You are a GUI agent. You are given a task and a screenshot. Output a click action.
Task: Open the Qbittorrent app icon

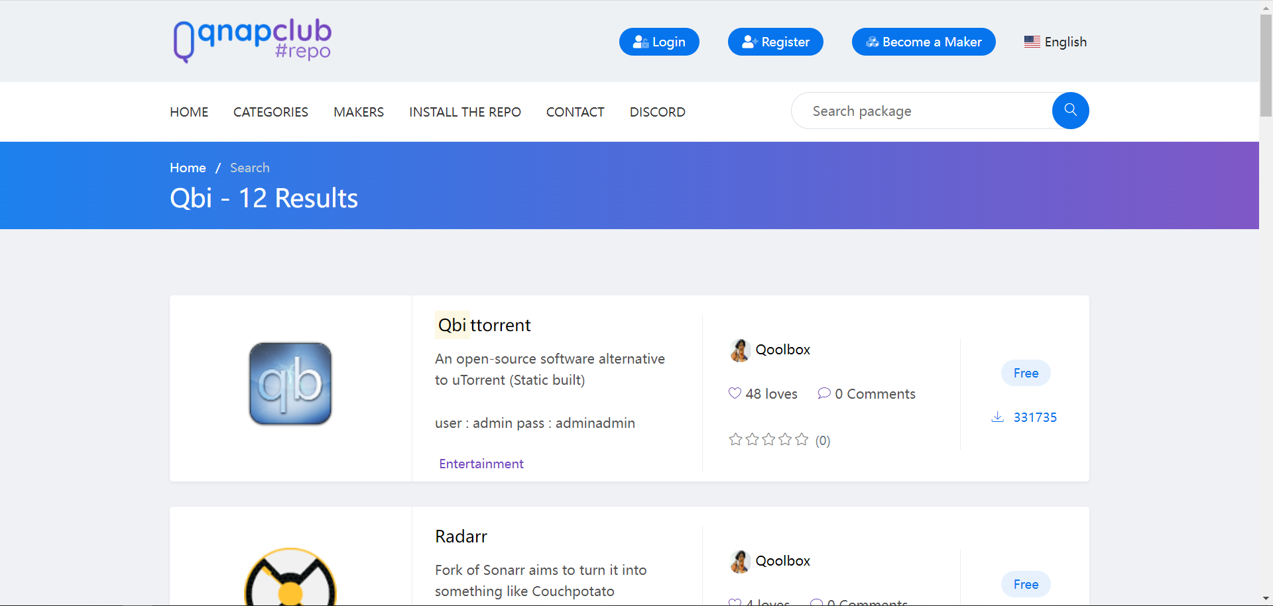click(x=290, y=383)
